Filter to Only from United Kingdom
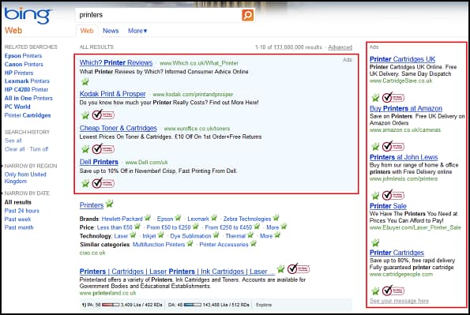 (x=25, y=178)
